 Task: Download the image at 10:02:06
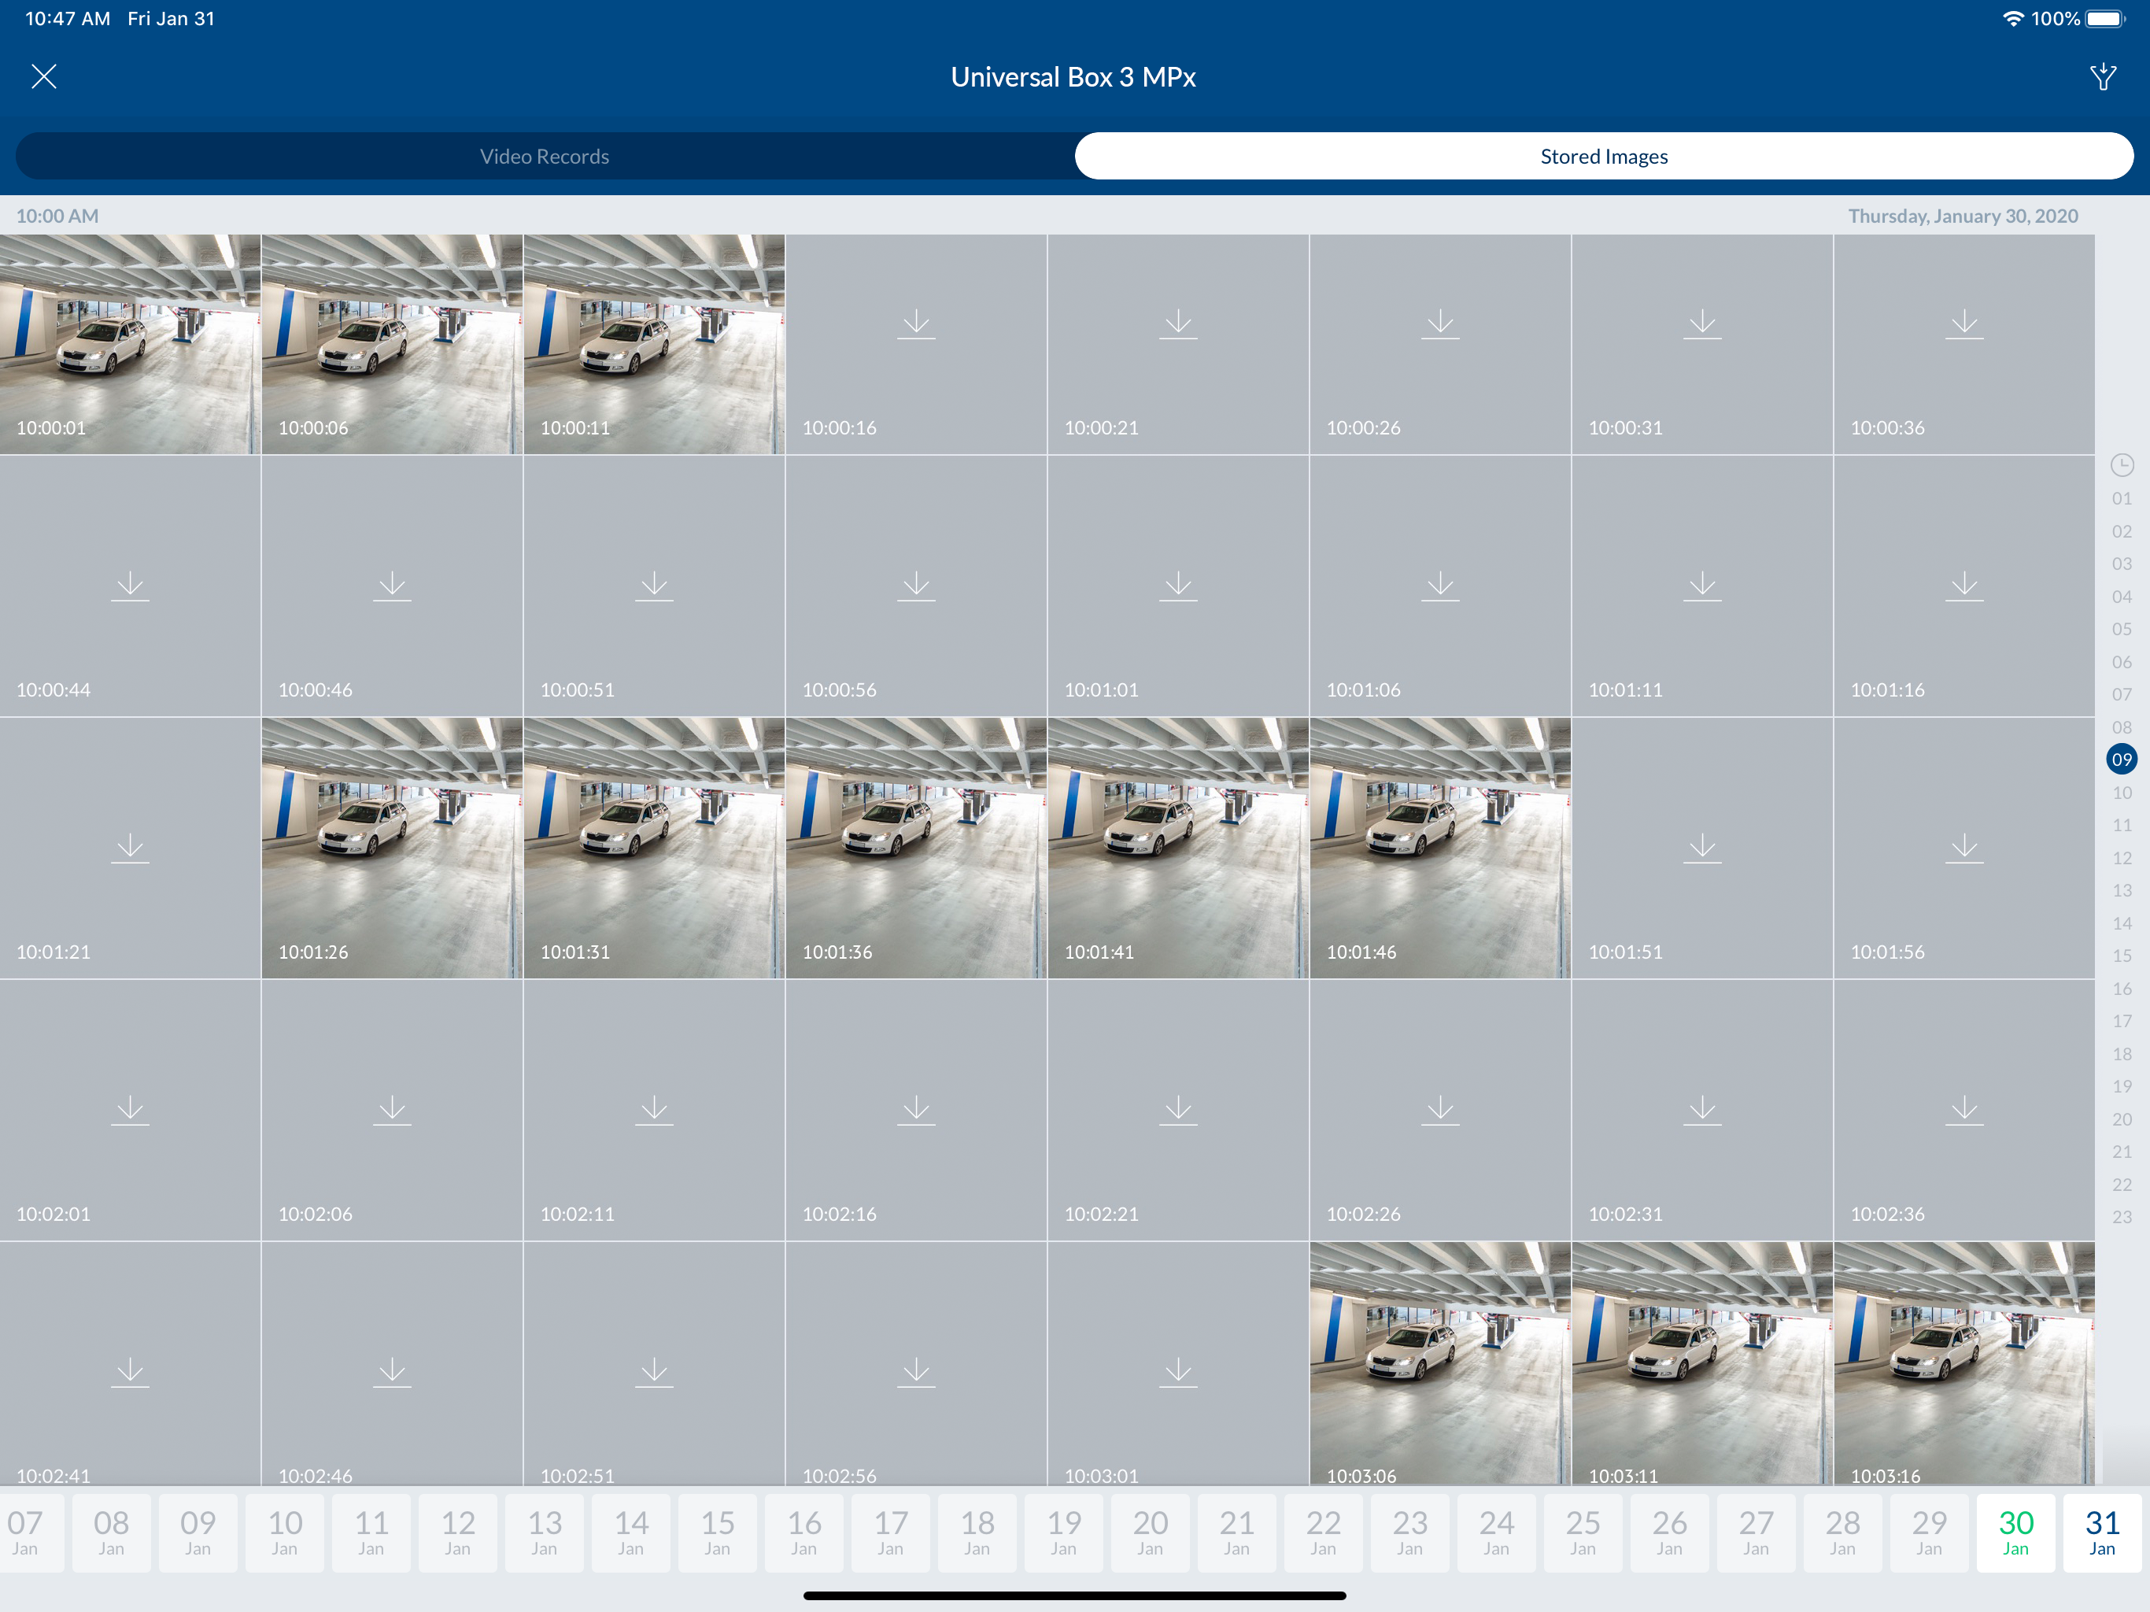pos(392,1111)
